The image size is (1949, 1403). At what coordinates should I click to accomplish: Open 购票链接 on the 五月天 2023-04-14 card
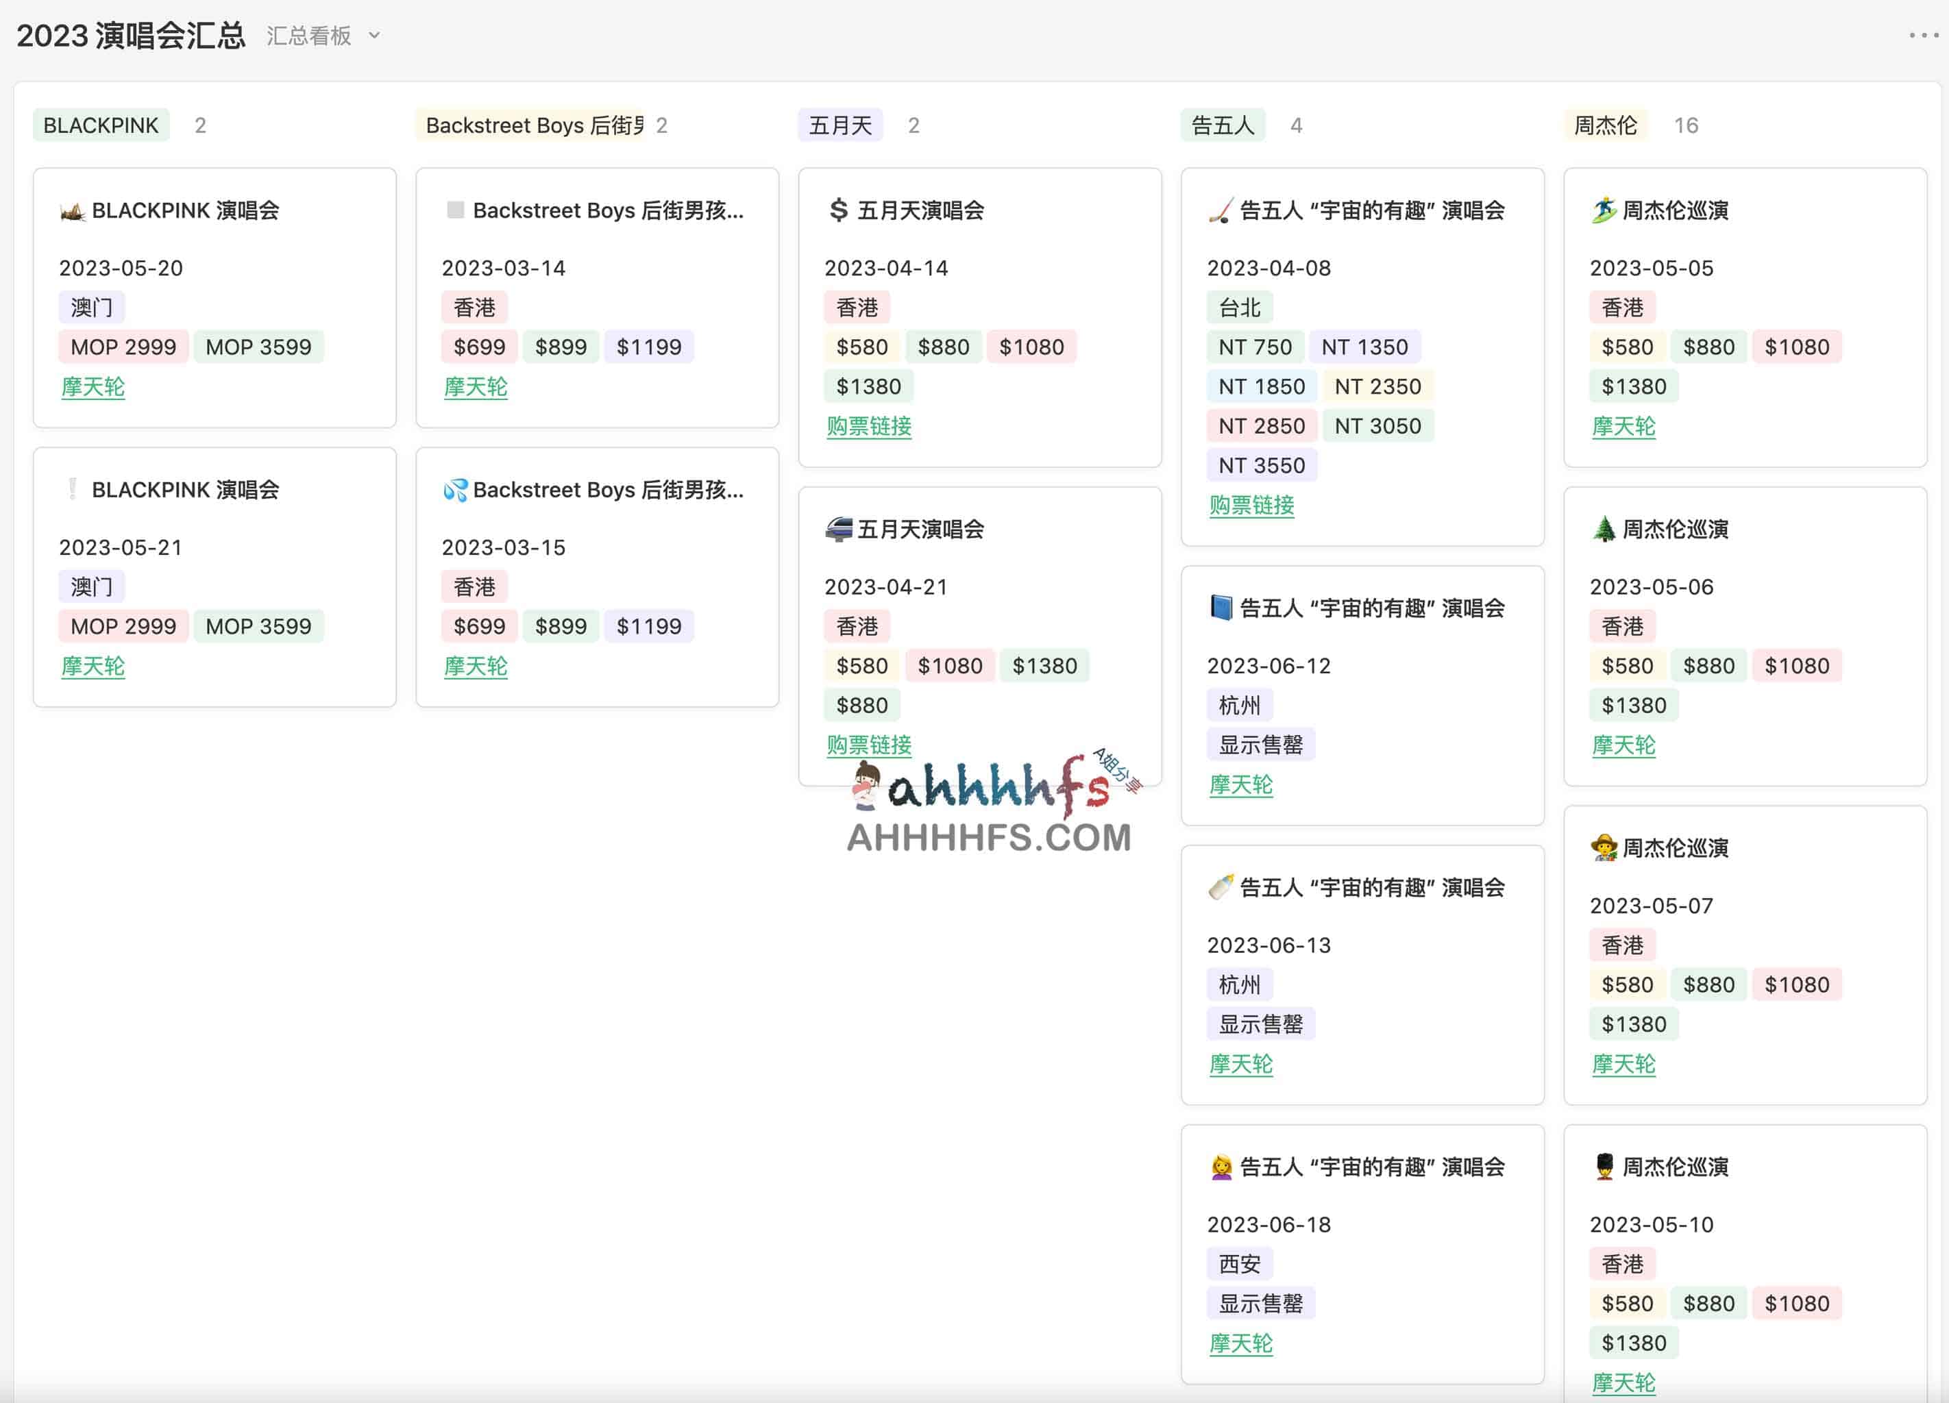point(870,427)
